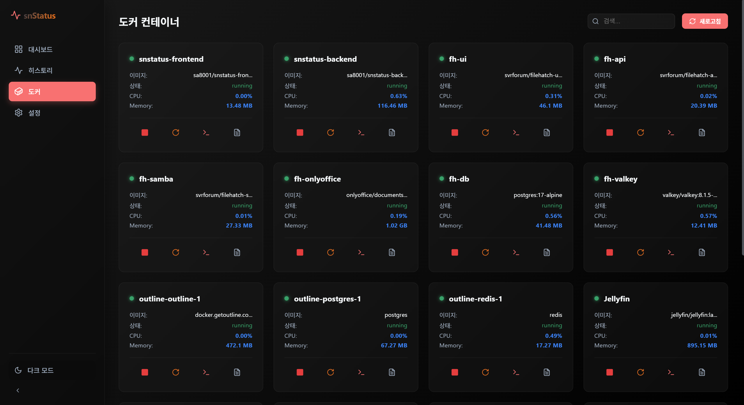The width and height of the screenshot is (744, 405).
Task: Restart the fh-samba container
Action: click(x=176, y=253)
